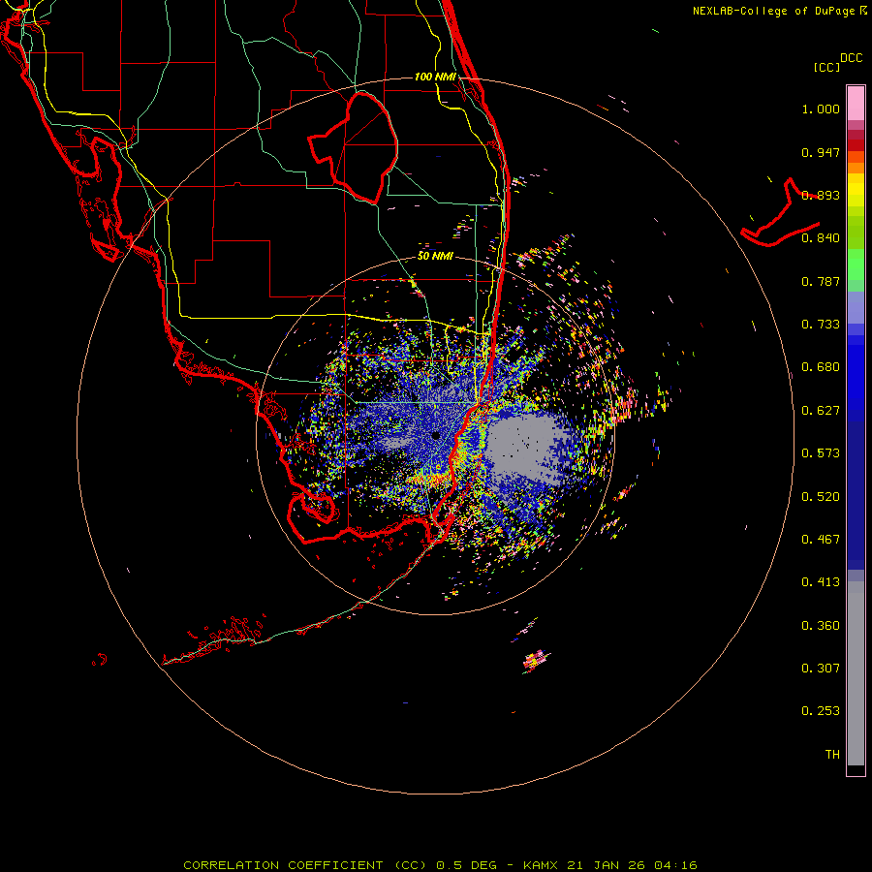Click the DCC legend title
Viewport: 872px width, 872px height.
[851, 58]
